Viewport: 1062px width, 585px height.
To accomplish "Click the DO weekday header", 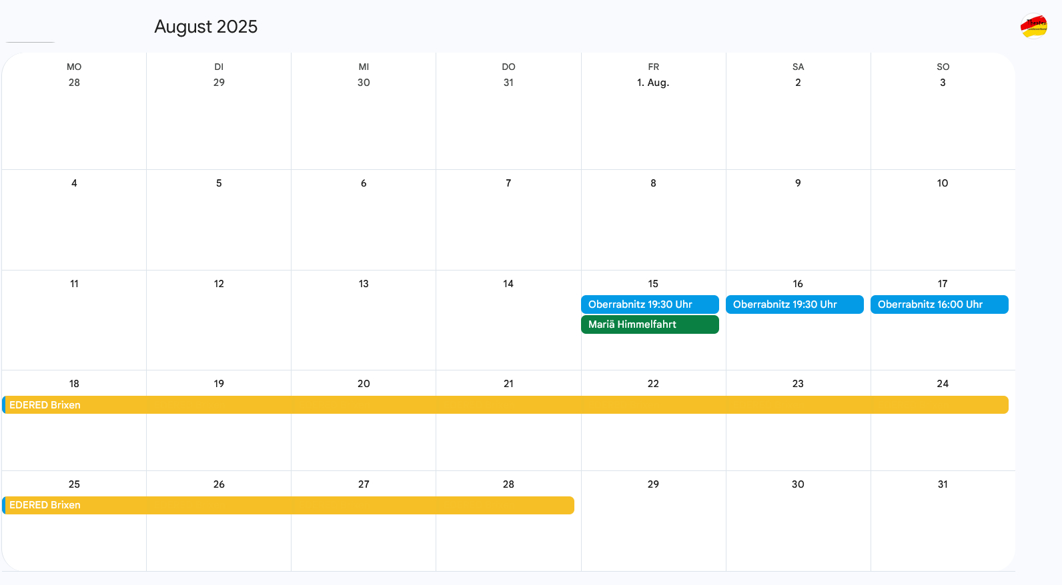I will point(508,67).
